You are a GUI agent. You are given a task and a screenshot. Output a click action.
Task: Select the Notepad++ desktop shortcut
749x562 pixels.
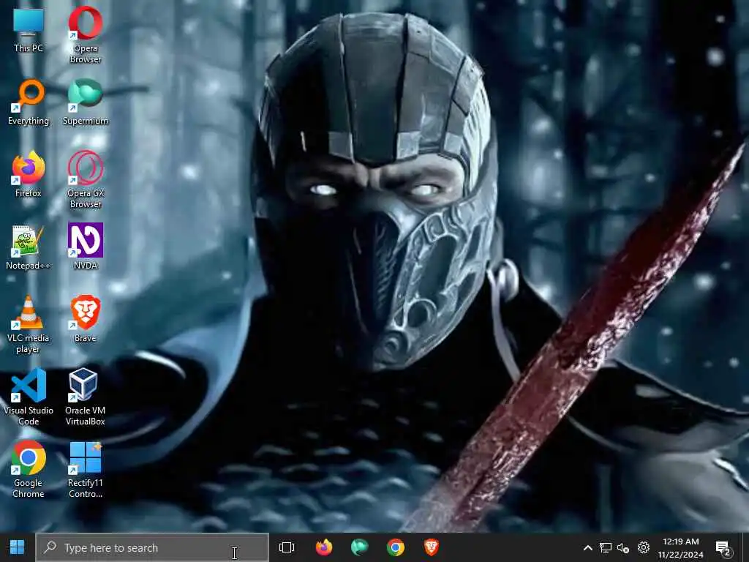tap(29, 247)
